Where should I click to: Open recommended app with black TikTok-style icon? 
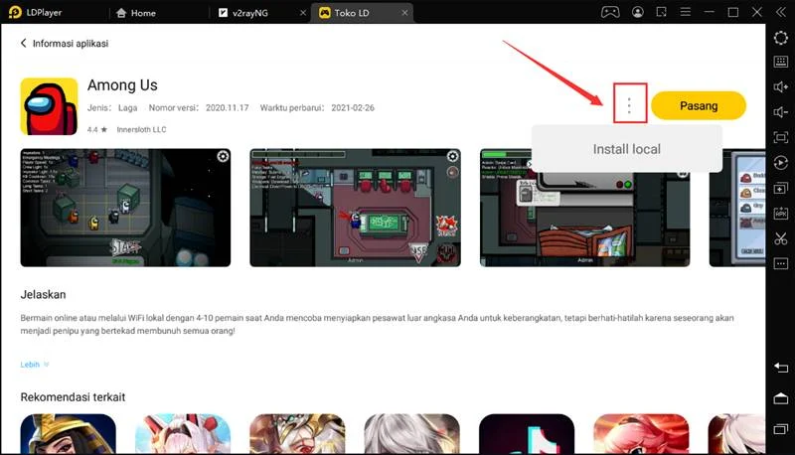[x=527, y=434]
